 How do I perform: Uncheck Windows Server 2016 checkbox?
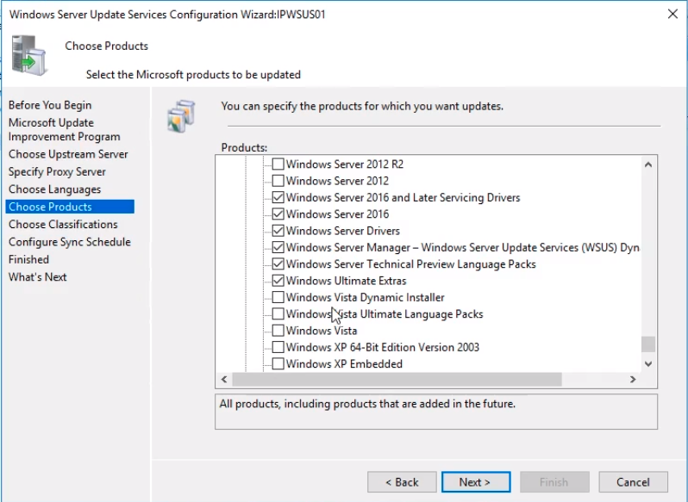tap(278, 214)
